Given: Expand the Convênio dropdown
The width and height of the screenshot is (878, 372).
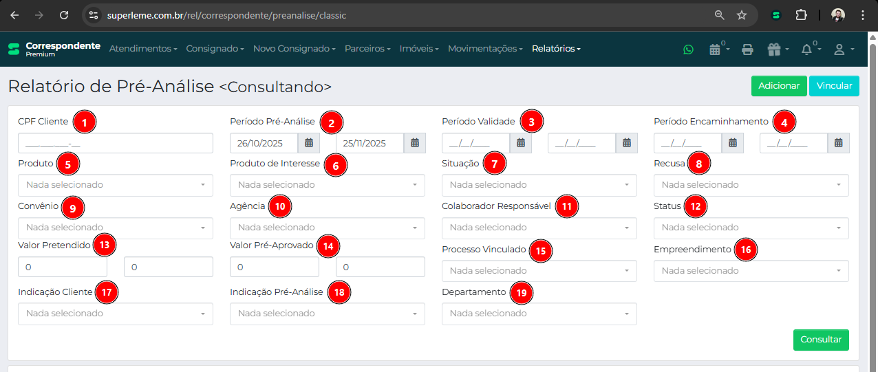Looking at the screenshot, I should coord(116,228).
